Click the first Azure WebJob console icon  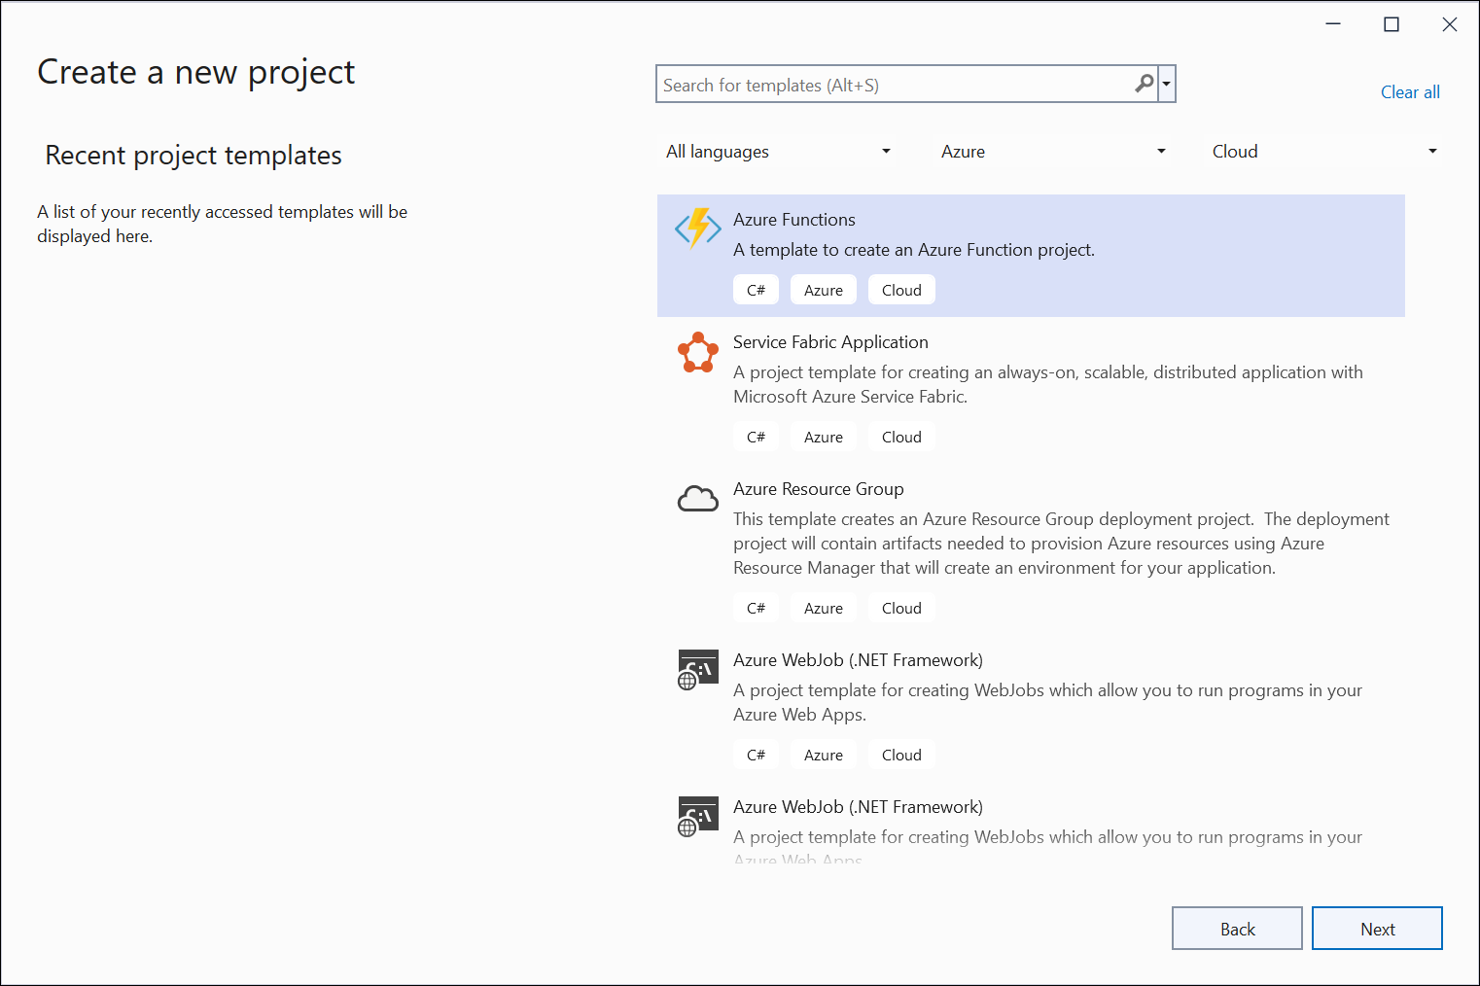(x=697, y=670)
